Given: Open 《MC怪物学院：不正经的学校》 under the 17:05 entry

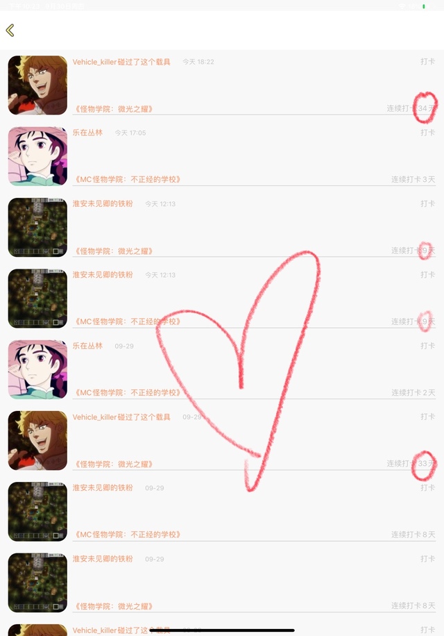Looking at the screenshot, I should point(128,179).
